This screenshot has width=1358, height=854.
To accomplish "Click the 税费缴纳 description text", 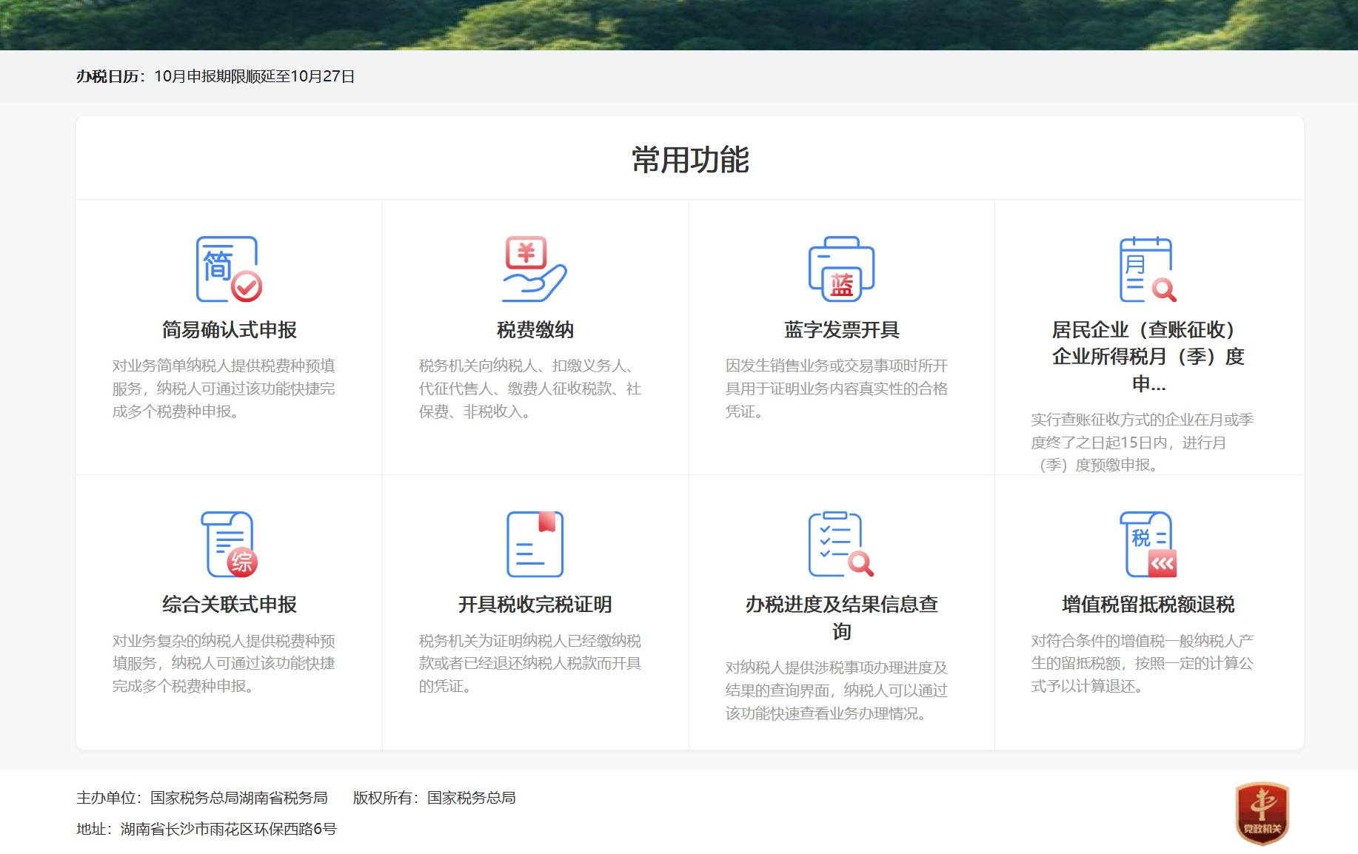I will click(530, 389).
